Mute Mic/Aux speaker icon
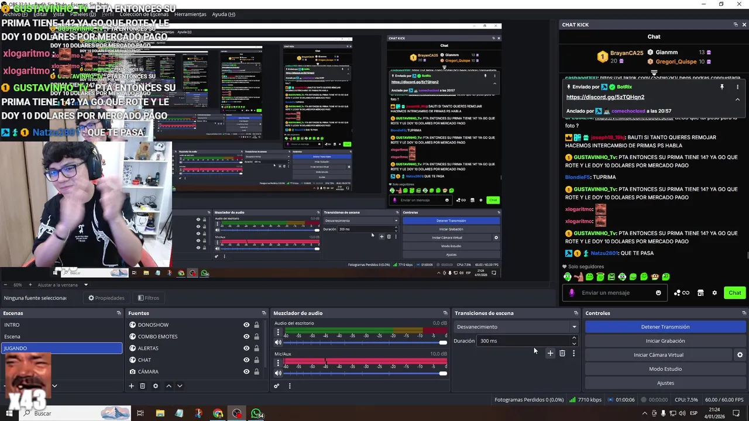The width and height of the screenshot is (749, 421). pos(278,373)
